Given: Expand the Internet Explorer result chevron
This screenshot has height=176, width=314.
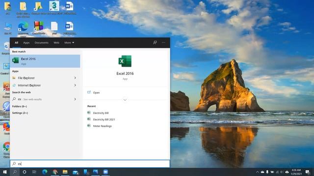Looking at the screenshot, I should tap(75, 85).
